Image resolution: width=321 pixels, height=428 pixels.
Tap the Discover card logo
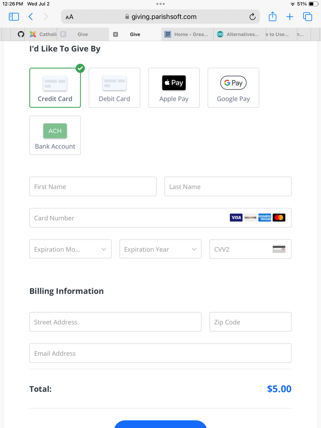click(x=250, y=218)
